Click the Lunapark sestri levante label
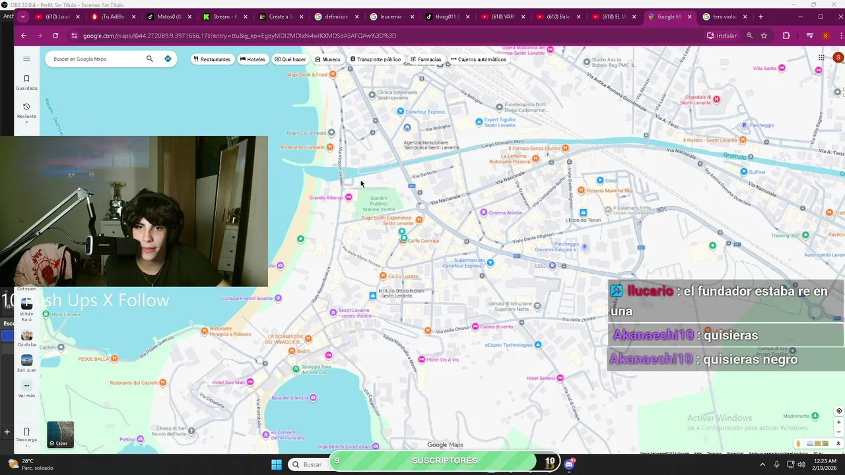 click(248, 298)
